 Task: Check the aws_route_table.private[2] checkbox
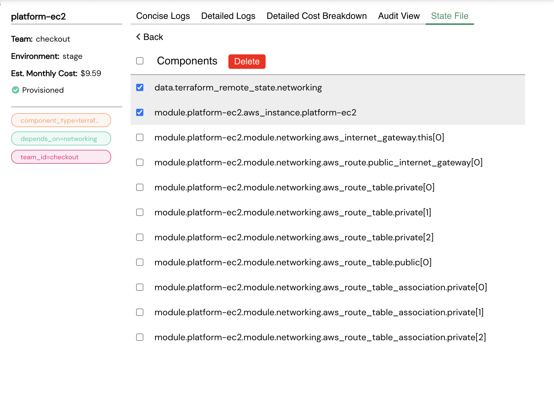tap(140, 237)
